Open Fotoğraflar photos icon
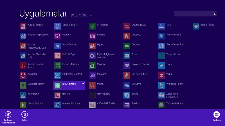Screen dimensions: 225x126 (23, 95)
